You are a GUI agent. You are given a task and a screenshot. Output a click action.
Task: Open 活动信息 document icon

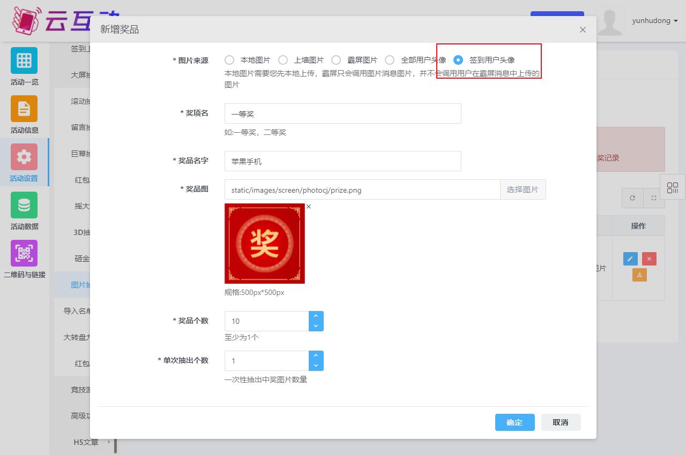pos(24,109)
